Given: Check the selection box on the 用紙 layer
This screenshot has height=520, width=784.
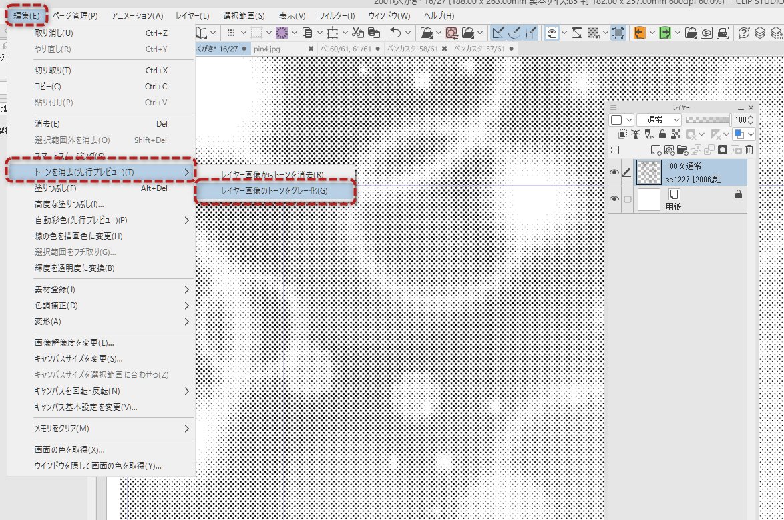Looking at the screenshot, I should [628, 199].
